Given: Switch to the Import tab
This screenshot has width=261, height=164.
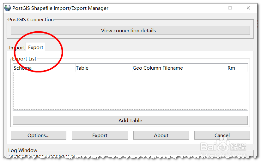Looking at the screenshot, I should pos(17,47).
